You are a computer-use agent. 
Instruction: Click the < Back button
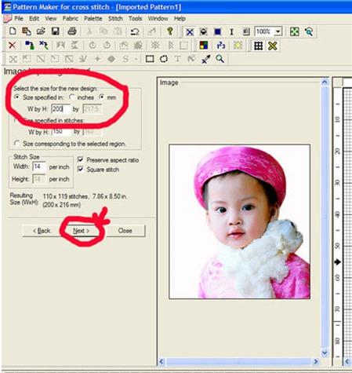point(42,231)
